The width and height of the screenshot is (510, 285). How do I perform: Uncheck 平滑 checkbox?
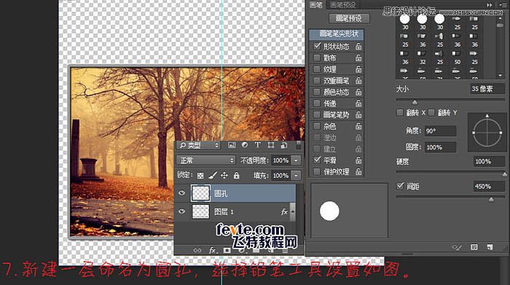[x=317, y=160]
